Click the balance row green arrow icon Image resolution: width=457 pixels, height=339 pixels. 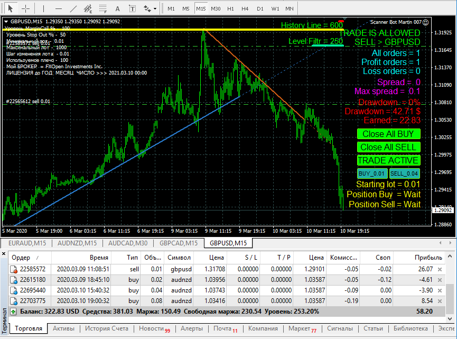[x=13, y=311]
